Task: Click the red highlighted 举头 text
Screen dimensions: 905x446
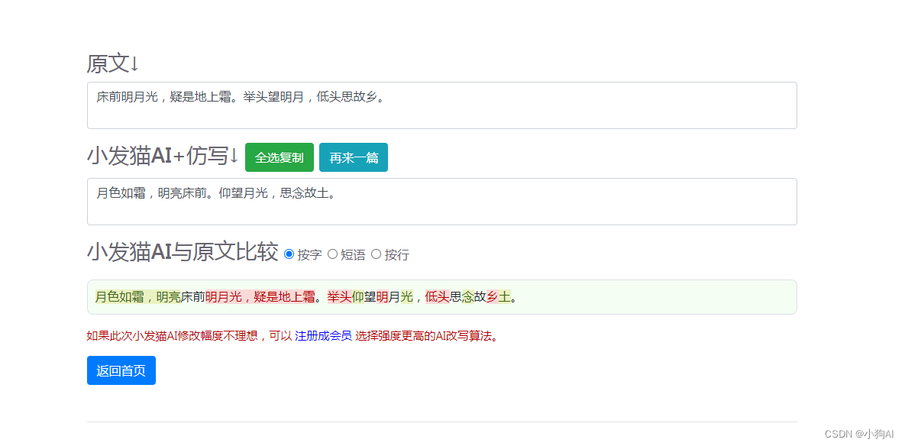Action: (339, 297)
